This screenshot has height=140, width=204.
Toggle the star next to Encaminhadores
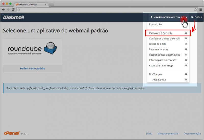[186, 49]
